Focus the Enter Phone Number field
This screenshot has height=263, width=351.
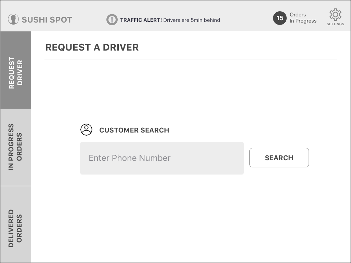[162, 158]
